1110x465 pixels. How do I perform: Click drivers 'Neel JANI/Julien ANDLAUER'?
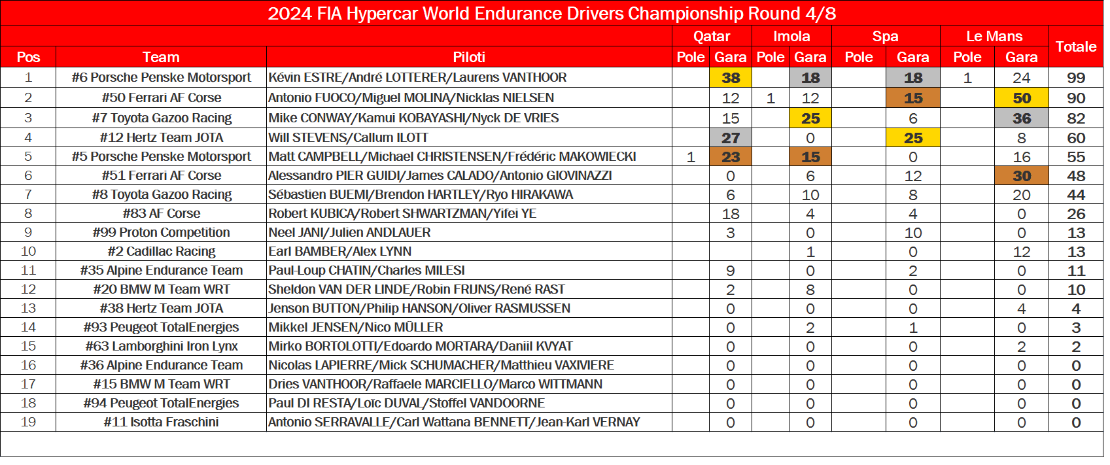click(349, 232)
